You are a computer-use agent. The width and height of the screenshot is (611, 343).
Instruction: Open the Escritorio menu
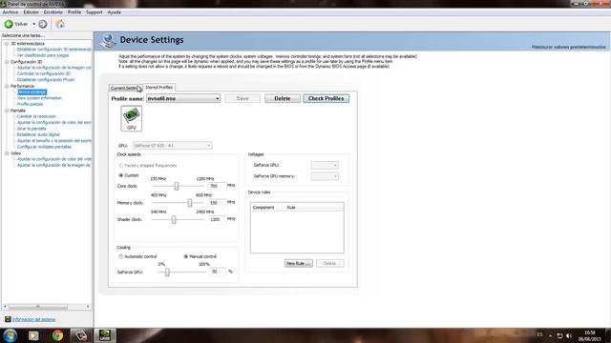click(x=53, y=12)
